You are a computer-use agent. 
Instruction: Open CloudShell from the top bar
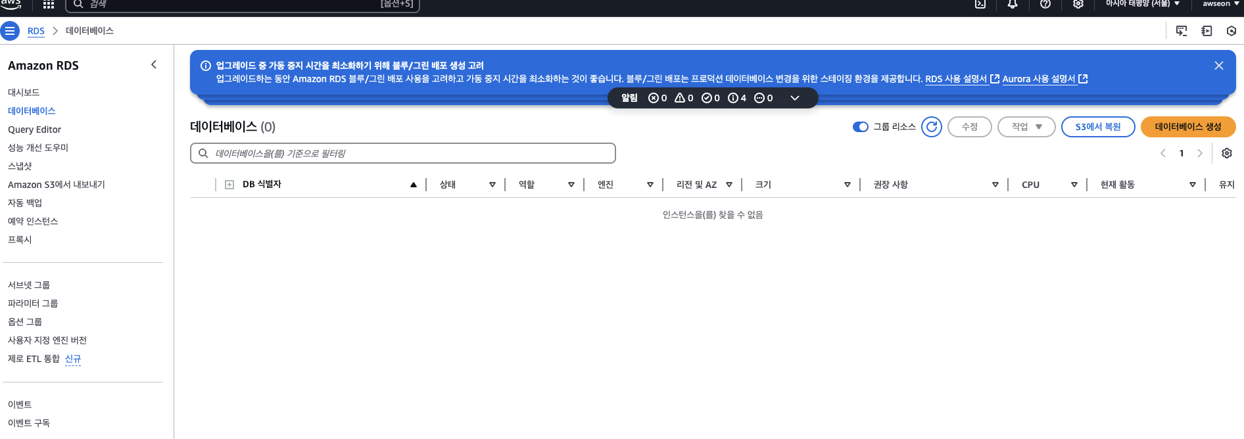[980, 4]
